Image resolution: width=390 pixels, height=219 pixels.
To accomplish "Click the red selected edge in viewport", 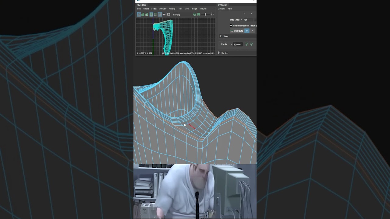I will point(192,126).
